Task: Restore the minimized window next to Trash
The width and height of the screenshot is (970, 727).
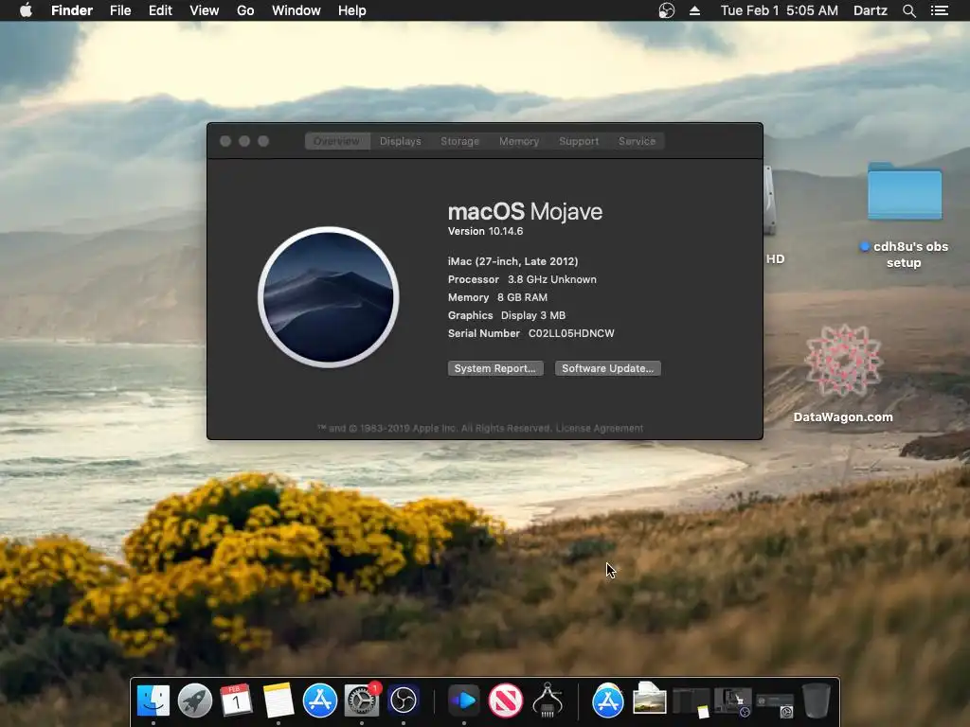Action: click(x=775, y=704)
